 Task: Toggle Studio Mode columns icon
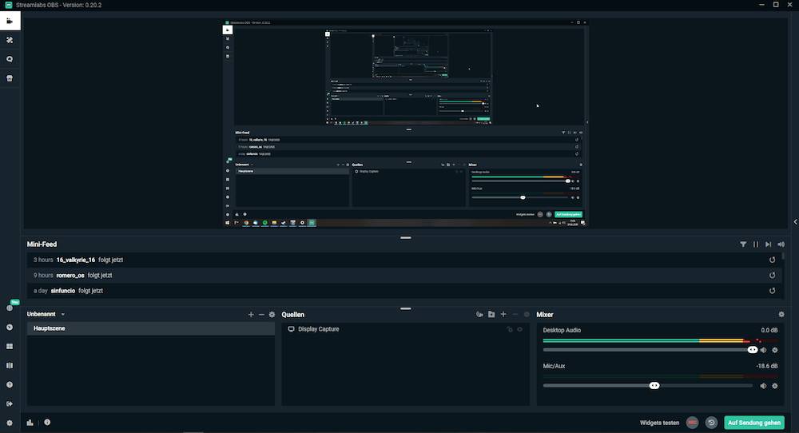point(10,365)
